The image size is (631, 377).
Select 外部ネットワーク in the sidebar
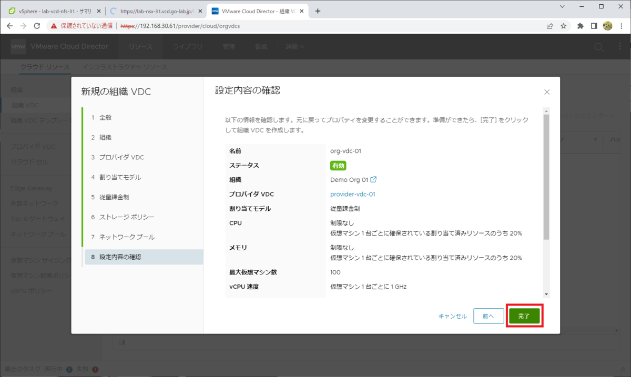coord(35,203)
